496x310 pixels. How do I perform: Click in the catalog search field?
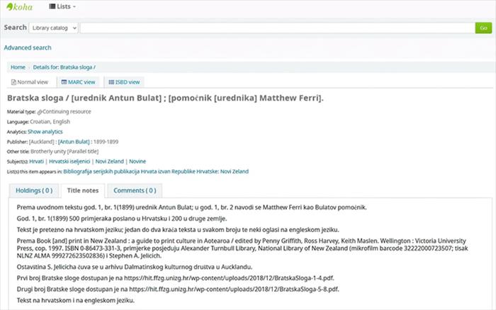tap(278, 28)
